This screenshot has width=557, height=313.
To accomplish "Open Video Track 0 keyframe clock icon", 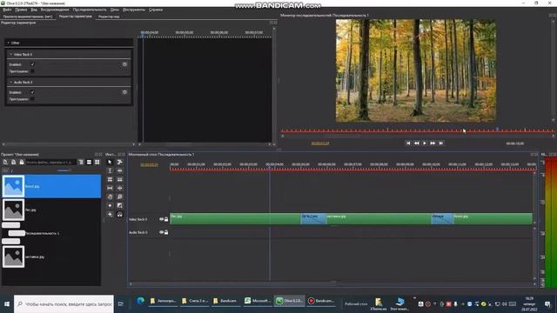I will (124, 64).
